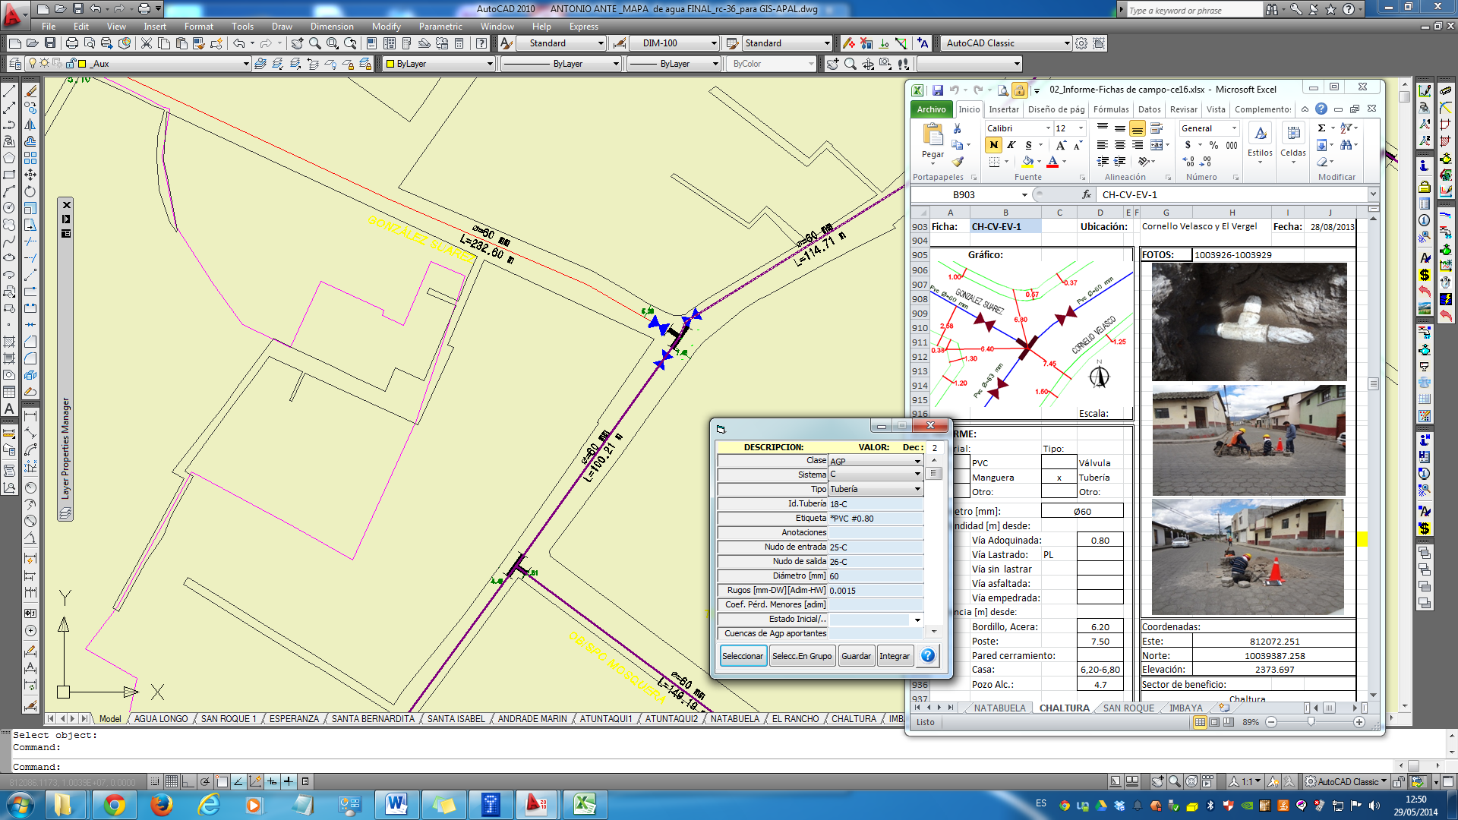This screenshot has height=820, width=1458.
Task: Click the Excel italic (K) button
Action: 1011,145
